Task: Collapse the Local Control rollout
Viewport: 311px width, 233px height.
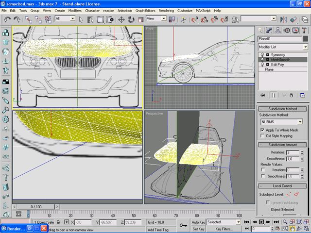Action: pyautogui.click(x=282, y=186)
